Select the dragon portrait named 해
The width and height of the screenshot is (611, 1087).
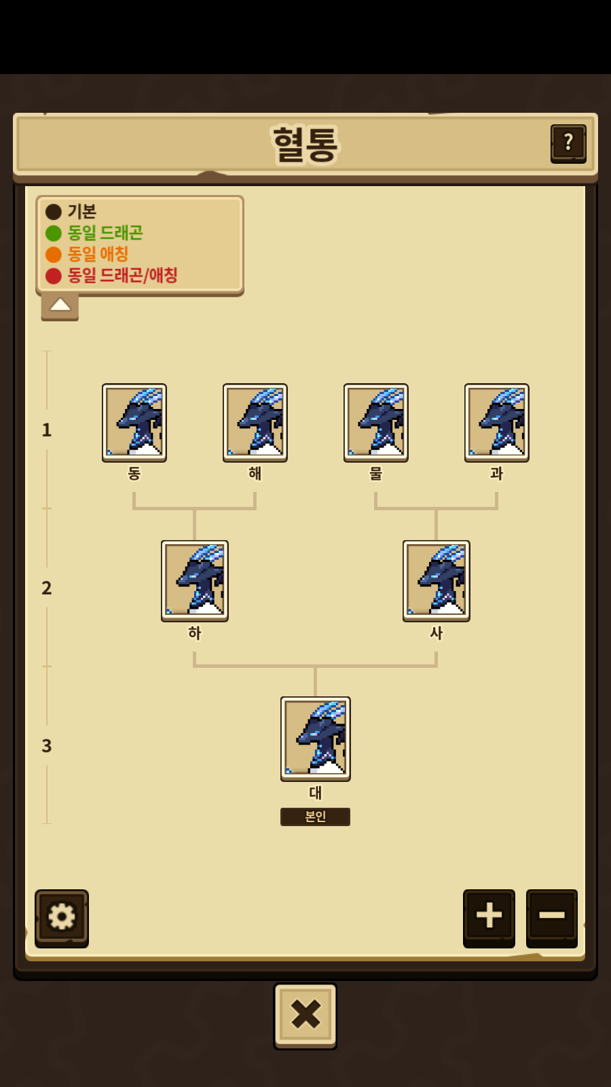coord(255,423)
